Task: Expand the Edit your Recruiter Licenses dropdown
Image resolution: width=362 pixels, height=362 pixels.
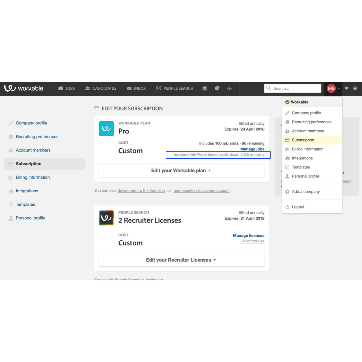Action: tap(181, 260)
